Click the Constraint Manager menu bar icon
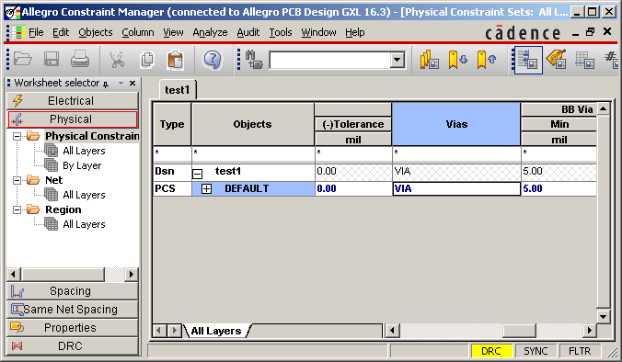This screenshot has height=362, width=622. (x=17, y=32)
